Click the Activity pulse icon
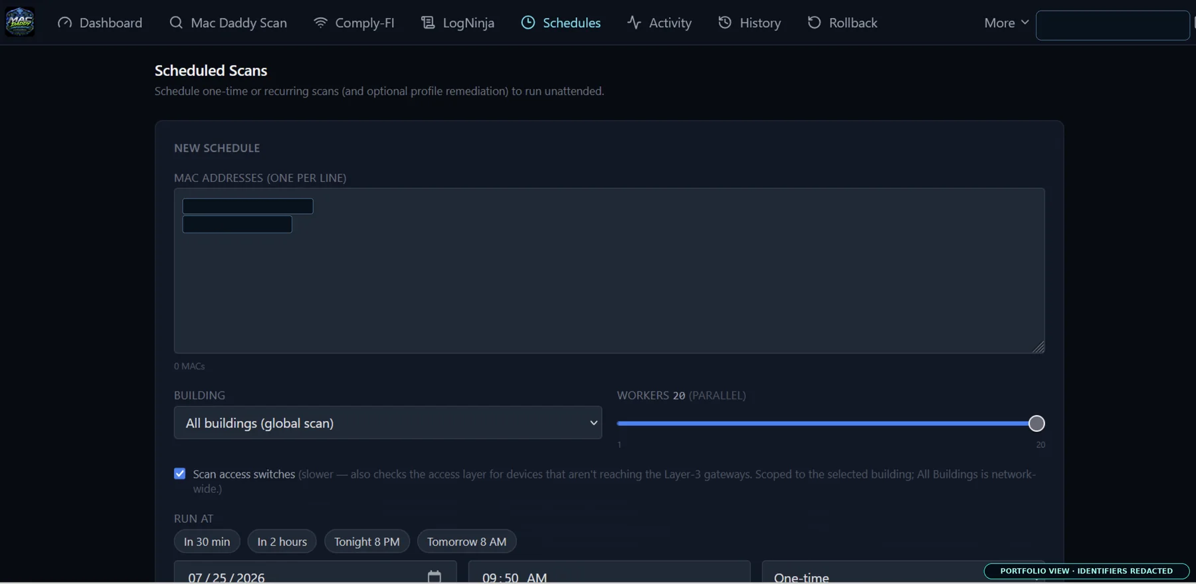The image size is (1196, 584). (634, 23)
